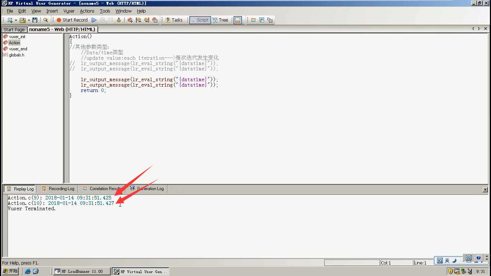The height and width of the screenshot is (276, 491).
Task: Click the end-transaction icon left of Tasks group
Action: coord(147,20)
